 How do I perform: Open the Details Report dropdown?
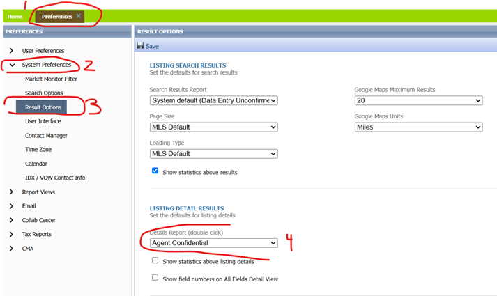[214, 243]
